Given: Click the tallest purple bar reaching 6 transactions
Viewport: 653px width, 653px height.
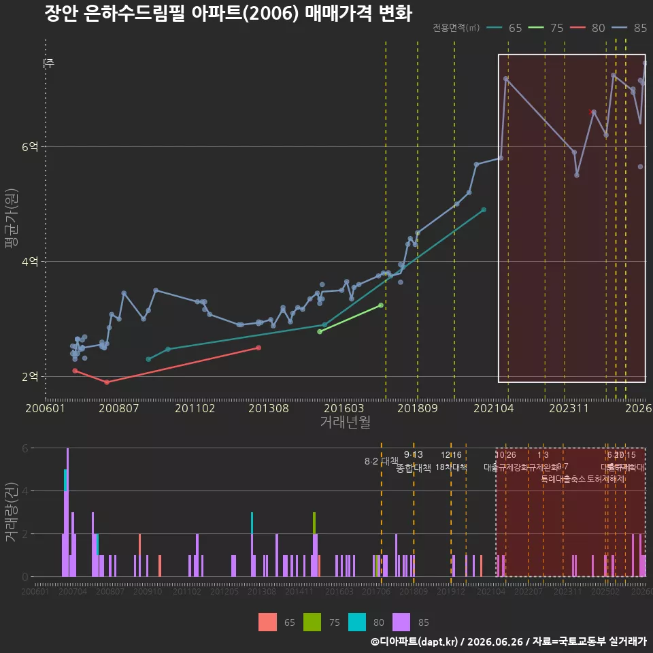Looking at the screenshot, I should coord(67,512).
